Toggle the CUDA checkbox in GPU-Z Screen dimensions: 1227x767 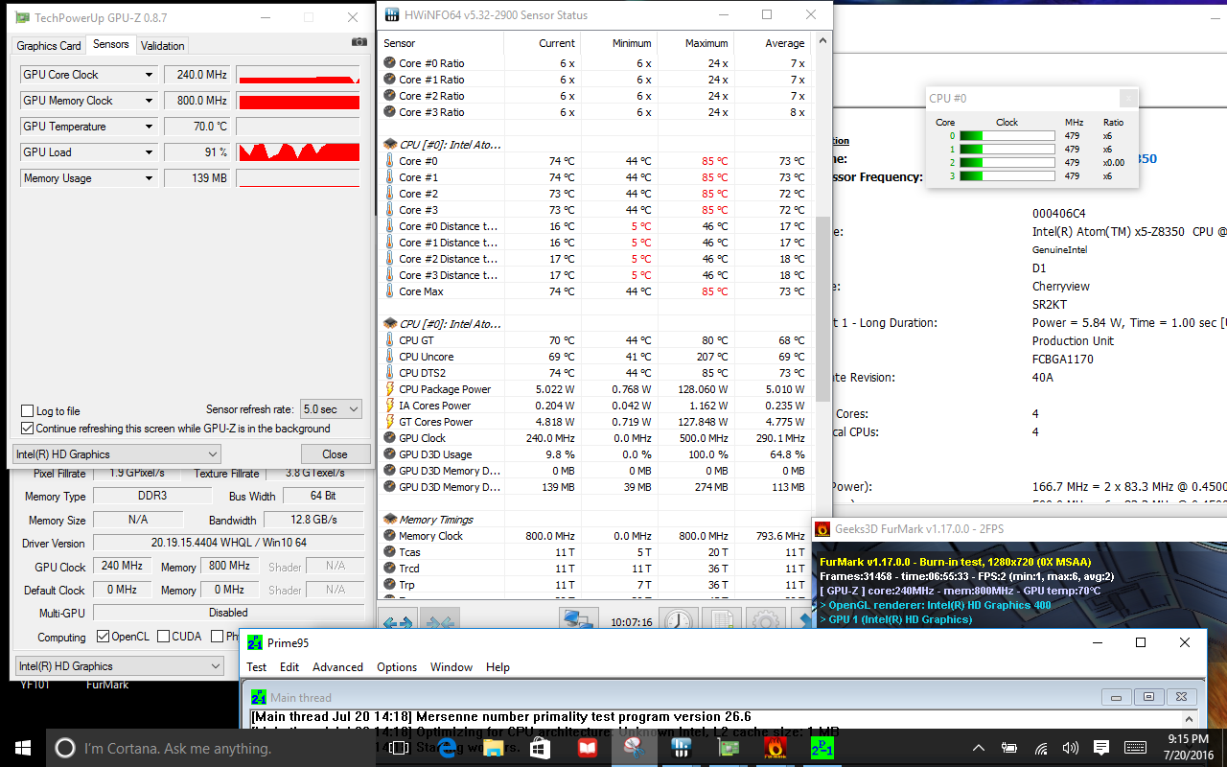point(164,637)
